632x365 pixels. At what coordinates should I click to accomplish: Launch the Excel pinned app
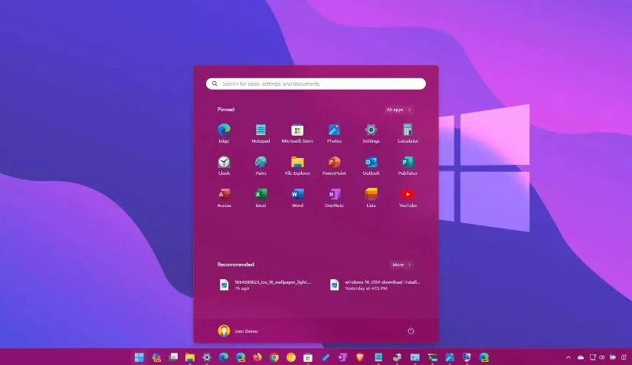click(x=260, y=198)
